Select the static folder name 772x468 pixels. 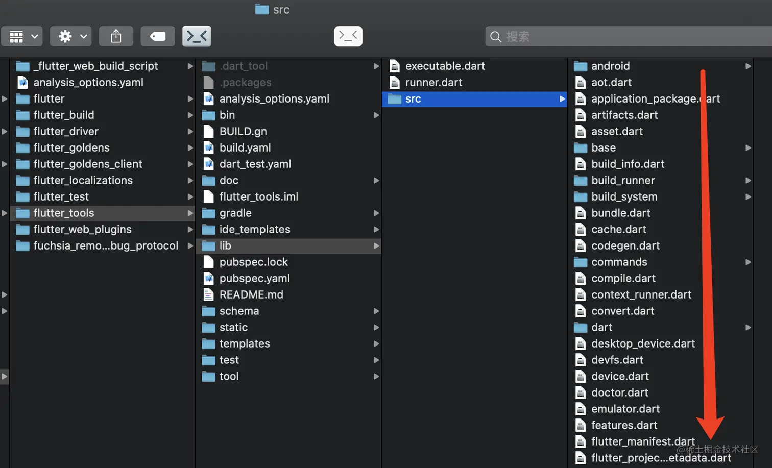pos(233,328)
